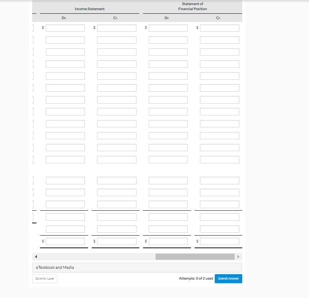Viewport: 309px width, 298px height.
Task: Click the first Statement of Financial Position Cr. field
Action: coord(219,28)
